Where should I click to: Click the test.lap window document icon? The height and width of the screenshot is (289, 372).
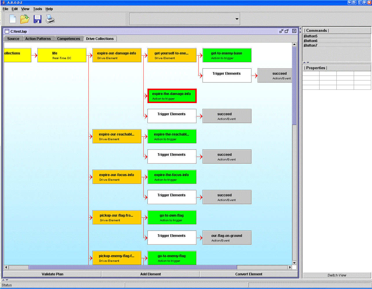pyautogui.click(x=7, y=31)
